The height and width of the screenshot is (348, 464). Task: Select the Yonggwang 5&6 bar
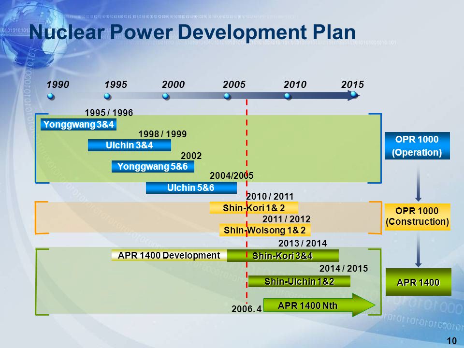click(153, 167)
